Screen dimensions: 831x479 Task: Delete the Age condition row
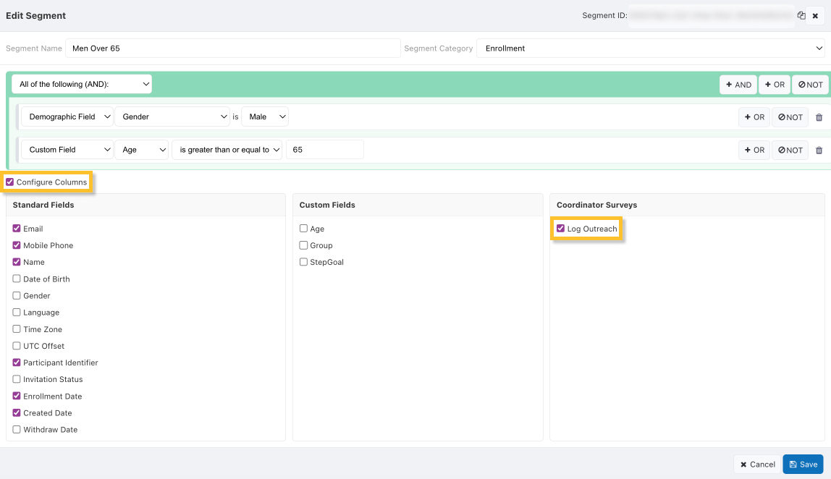tap(819, 151)
